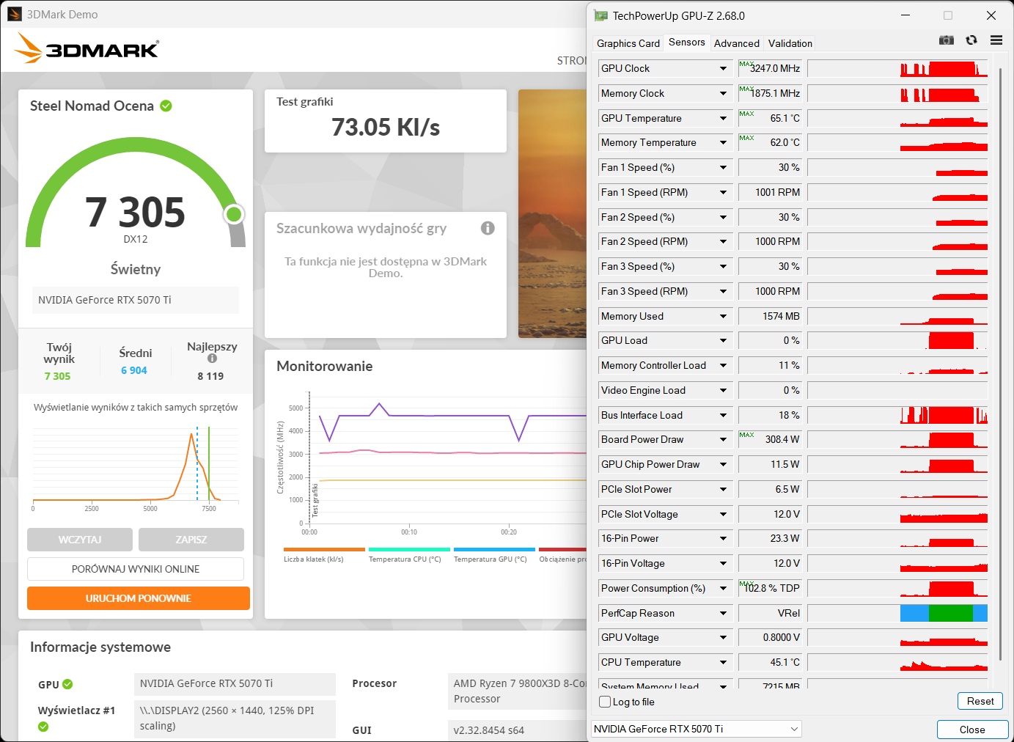Open the NVIDIA GeForce RTX 5070 Ti selector
Image resolution: width=1014 pixels, height=742 pixels.
click(696, 729)
